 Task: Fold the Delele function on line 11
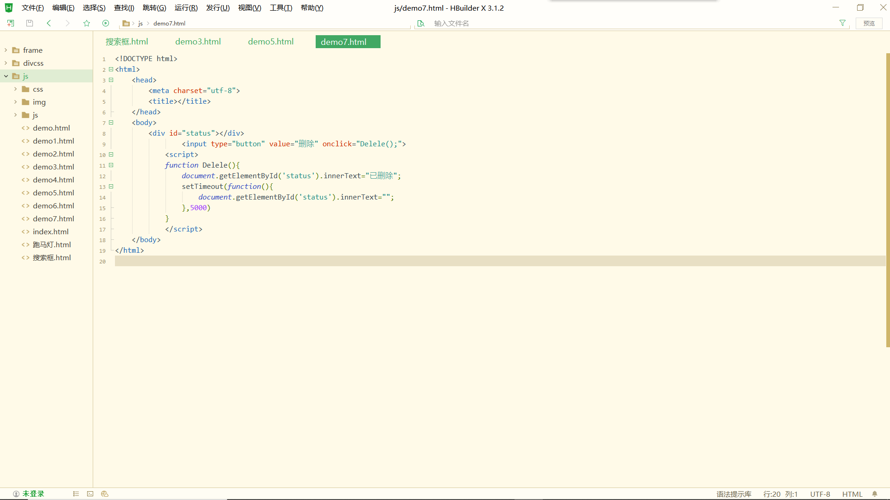(x=111, y=165)
